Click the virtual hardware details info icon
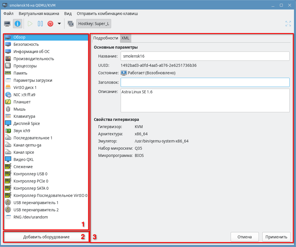Viewport: 296px width, 247px height. tap(18, 24)
